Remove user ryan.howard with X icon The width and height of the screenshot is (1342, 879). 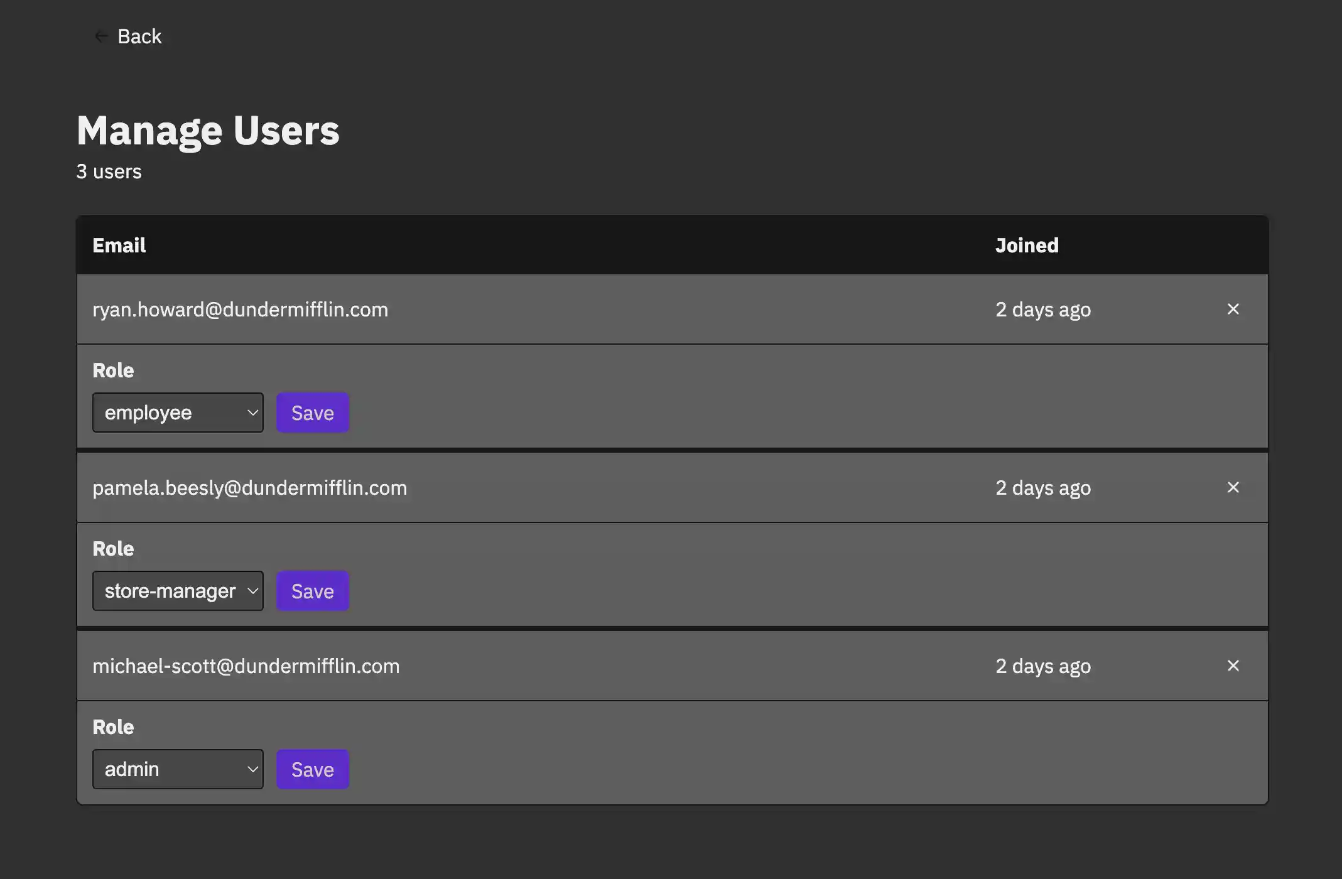(1233, 309)
